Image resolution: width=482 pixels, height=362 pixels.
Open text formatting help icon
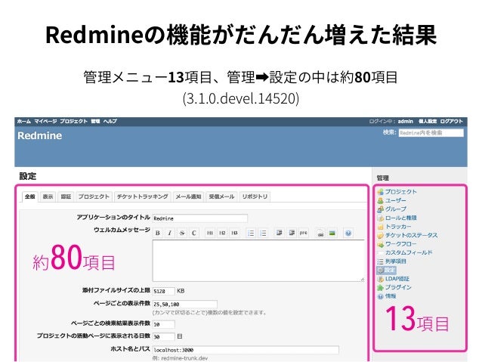click(x=348, y=233)
